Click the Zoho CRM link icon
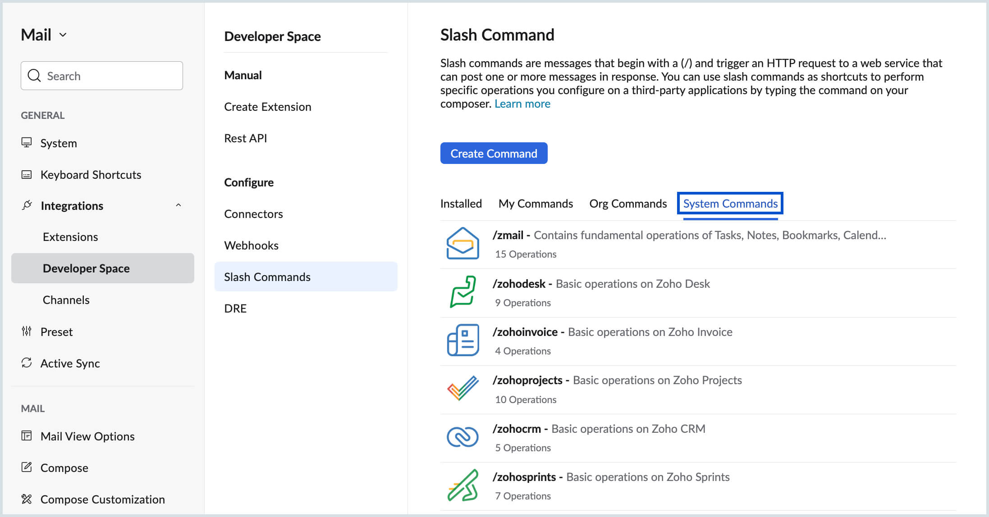 [x=462, y=437]
